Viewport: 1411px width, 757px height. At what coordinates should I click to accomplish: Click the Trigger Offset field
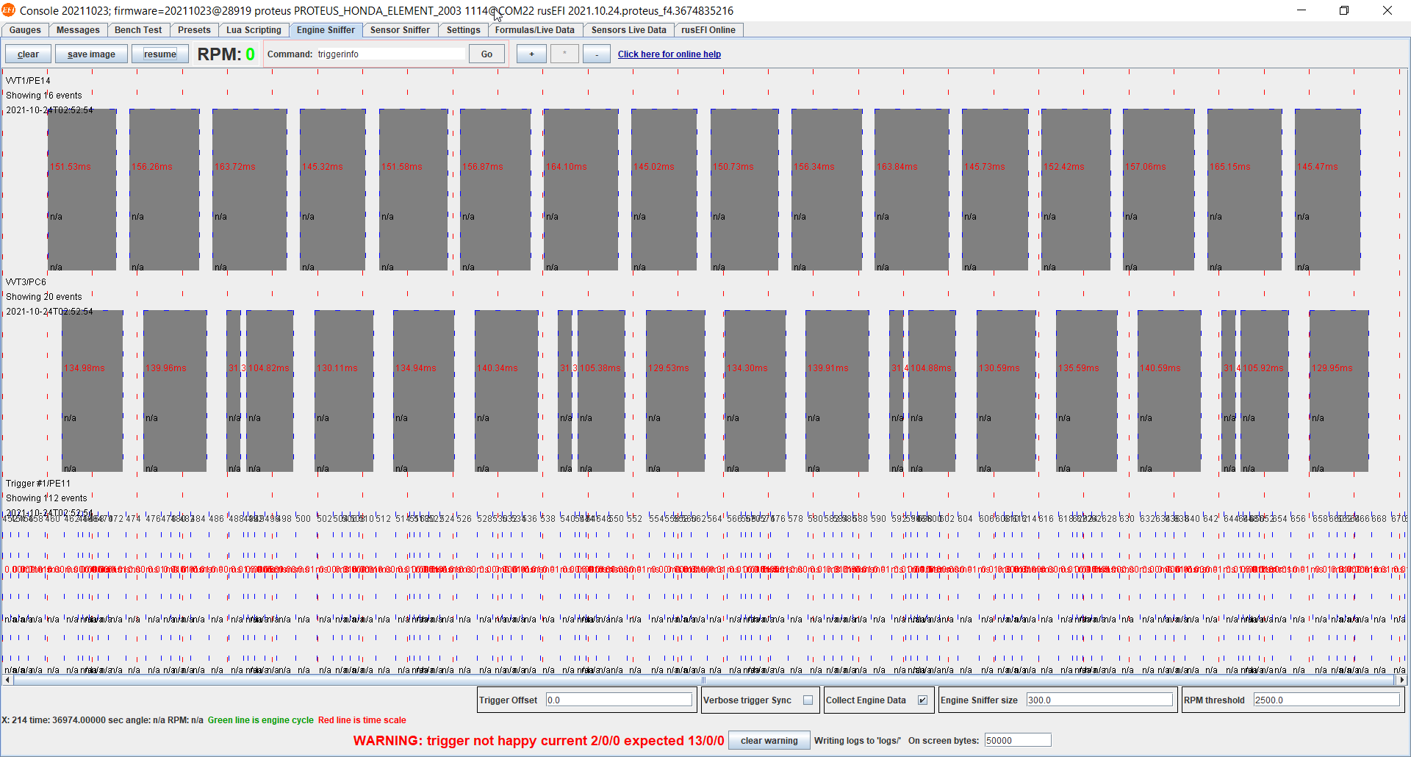click(x=619, y=700)
